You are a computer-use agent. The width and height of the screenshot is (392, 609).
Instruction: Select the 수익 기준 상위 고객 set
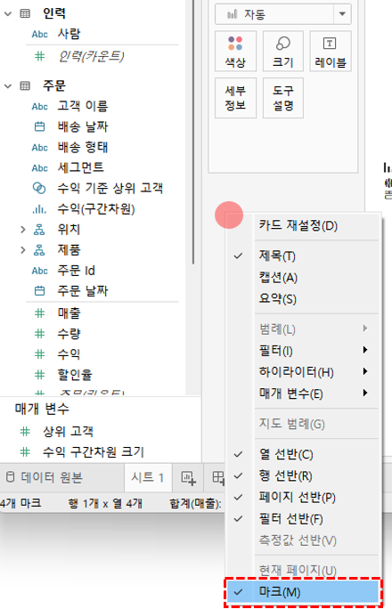point(110,189)
